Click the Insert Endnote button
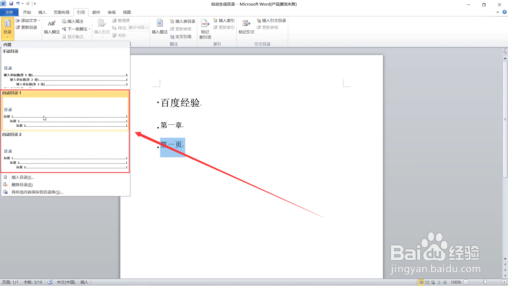The height and width of the screenshot is (286, 508). pyautogui.click(x=73, y=21)
